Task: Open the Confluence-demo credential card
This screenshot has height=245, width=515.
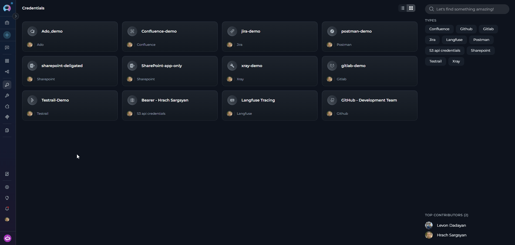Action: tap(170, 37)
